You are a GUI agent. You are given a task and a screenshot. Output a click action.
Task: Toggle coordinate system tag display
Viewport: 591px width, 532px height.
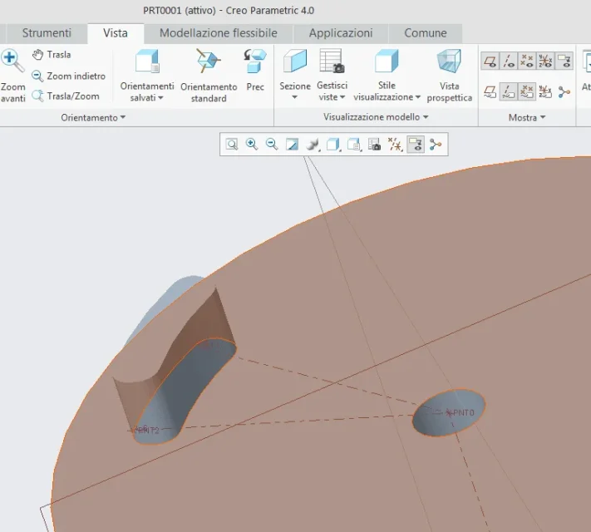point(545,92)
